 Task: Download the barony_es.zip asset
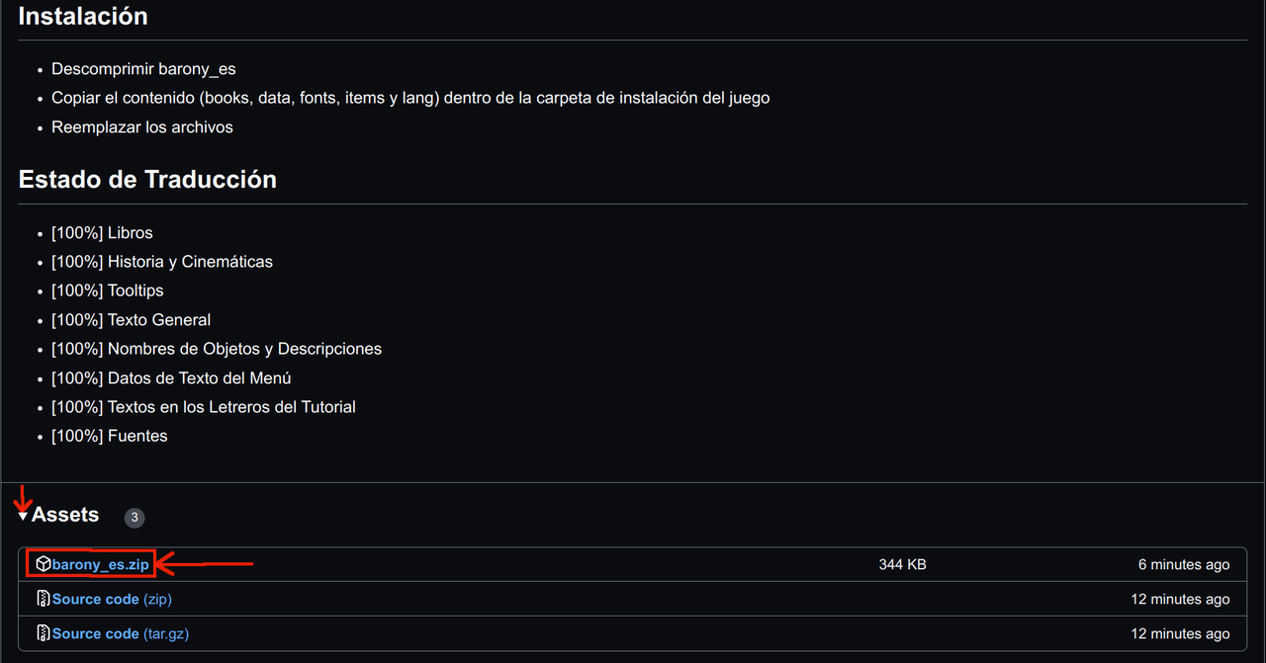101,564
